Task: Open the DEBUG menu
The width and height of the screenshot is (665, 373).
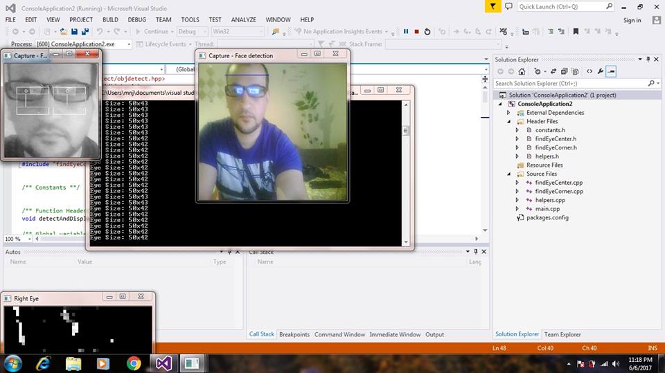Action: click(x=136, y=19)
